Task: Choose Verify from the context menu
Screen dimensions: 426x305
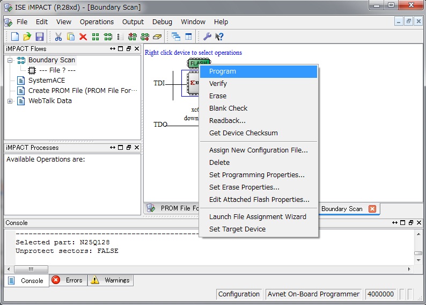Action: (259, 83)
